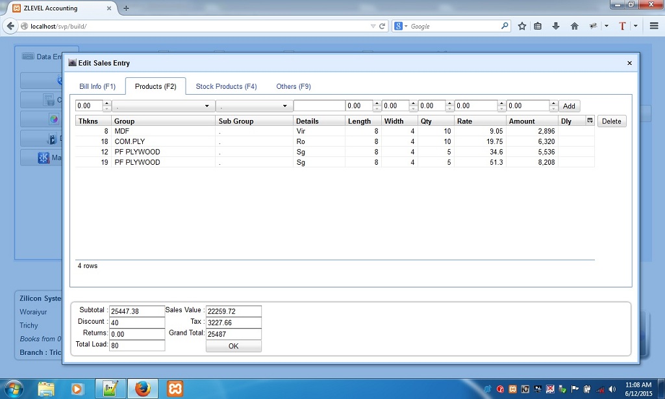Open the Stock Products (F4) tab

tap(226, 86)
